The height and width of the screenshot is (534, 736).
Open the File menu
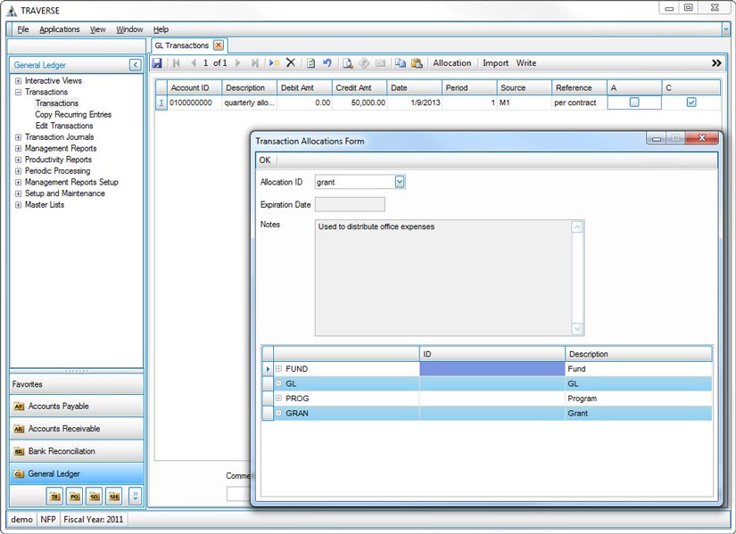[23, 29]
